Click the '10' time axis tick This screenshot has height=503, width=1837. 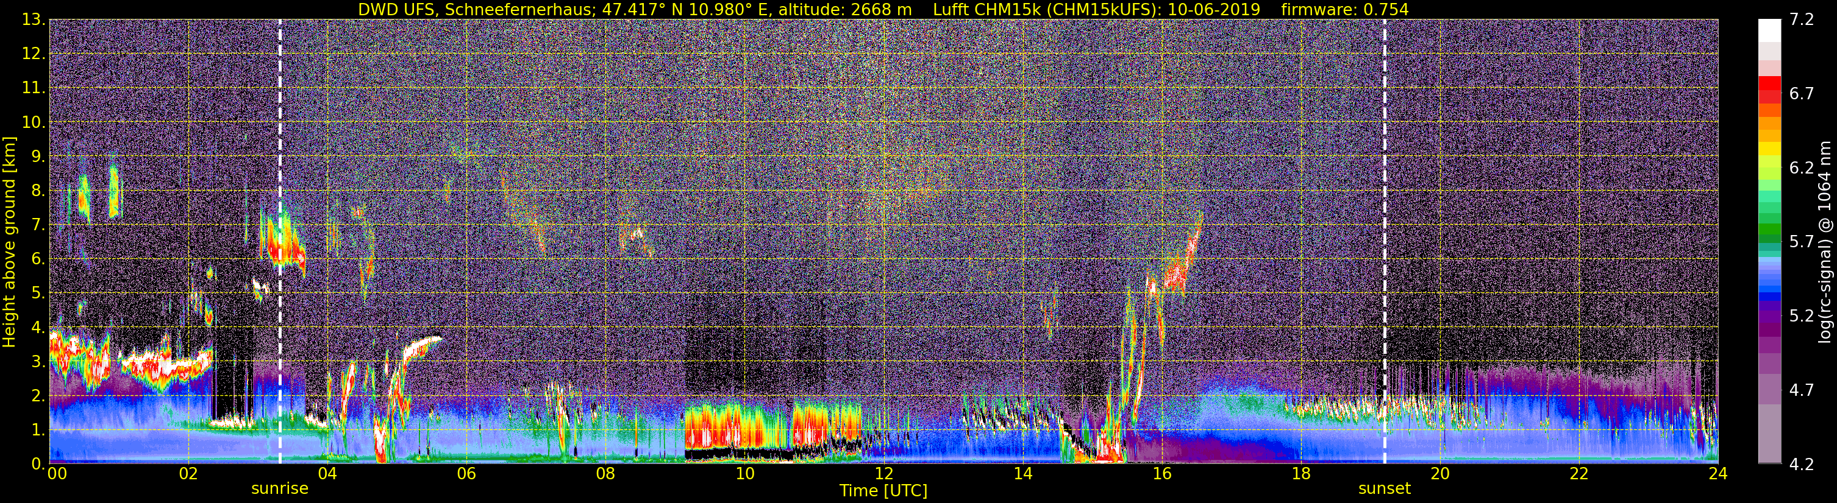tap(744, 474)
